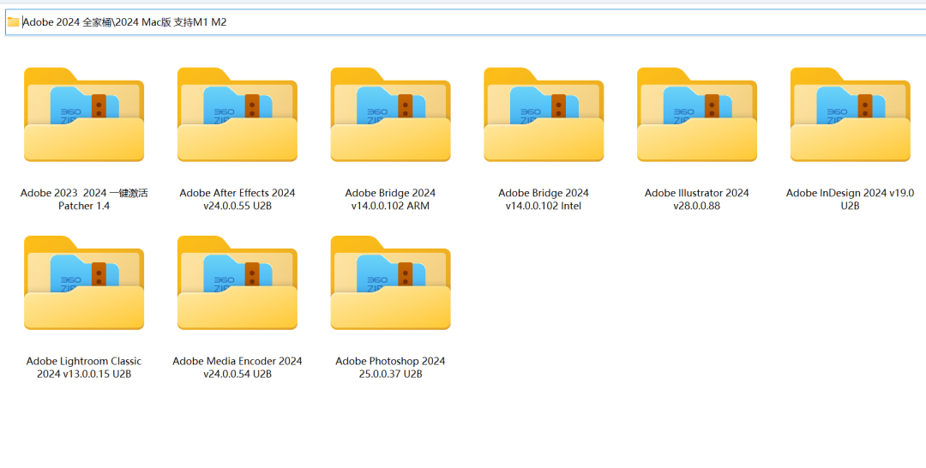
Task: Open the Photoshop 2024 folder icon
Action: (390, 283)
